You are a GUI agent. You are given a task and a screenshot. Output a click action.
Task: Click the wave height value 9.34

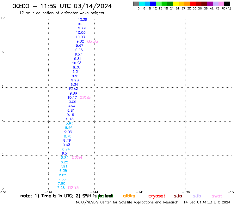[74, 85]
